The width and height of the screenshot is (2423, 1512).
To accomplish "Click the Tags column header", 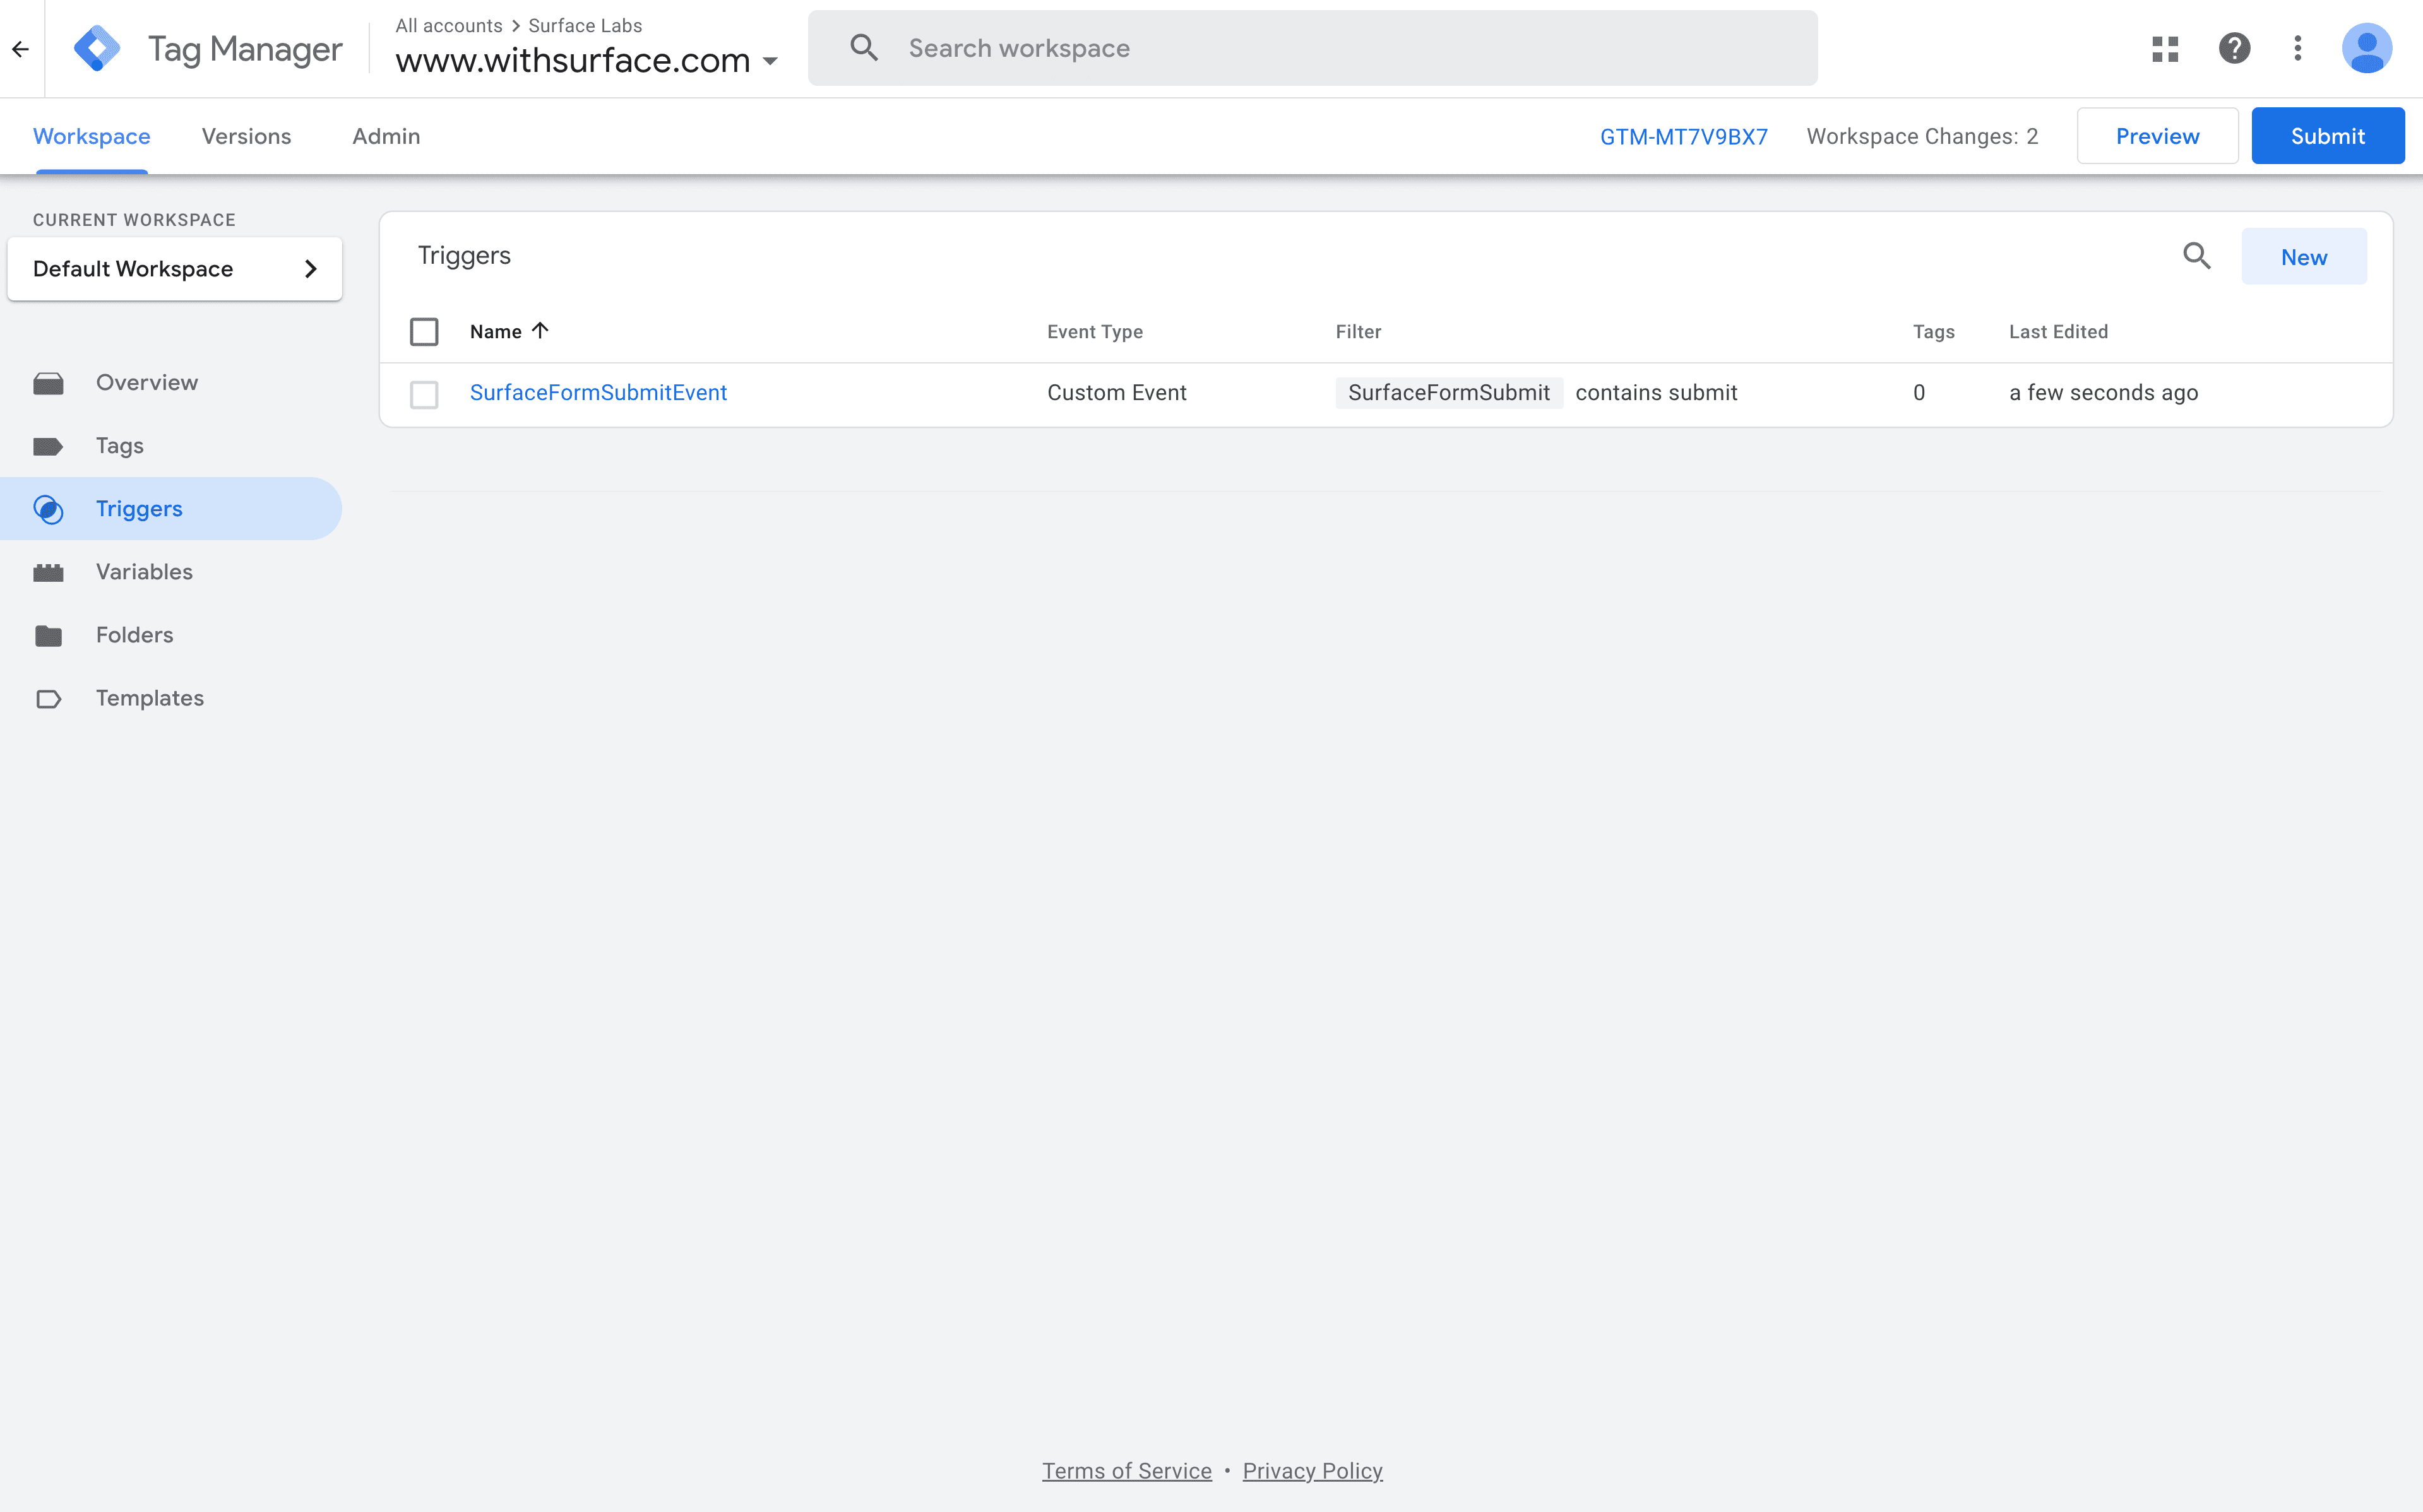I will click(1933, 332).
